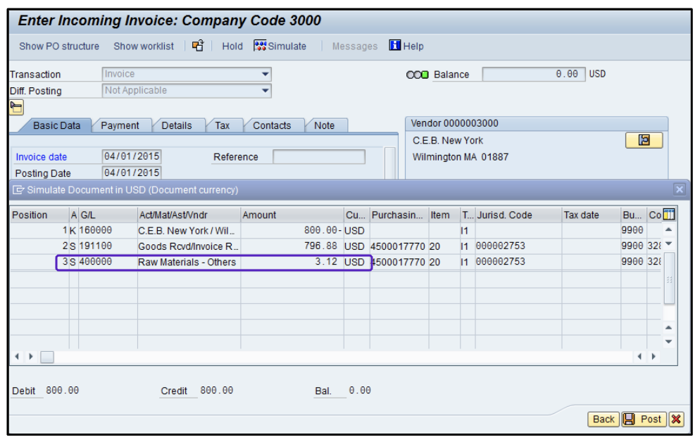
Task: Close the Simulate Document dialog
Action: tap(679, 189)
